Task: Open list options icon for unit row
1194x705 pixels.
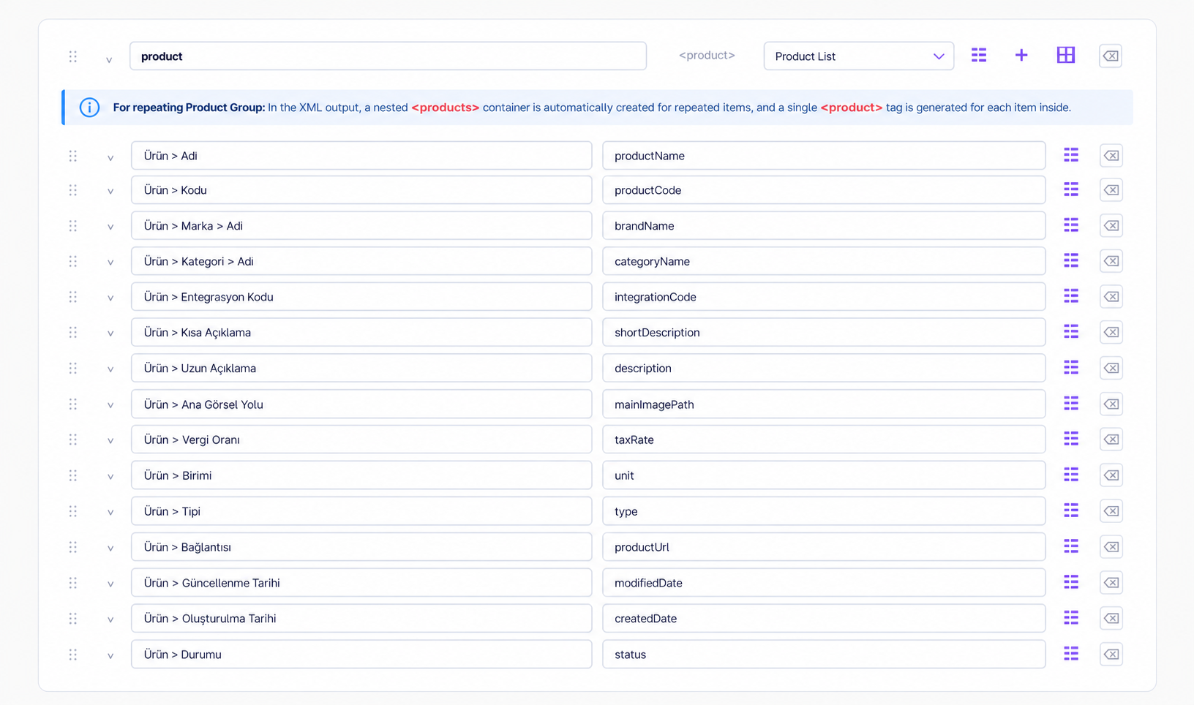Action: pyautogui.click(x=1071, y=475)
